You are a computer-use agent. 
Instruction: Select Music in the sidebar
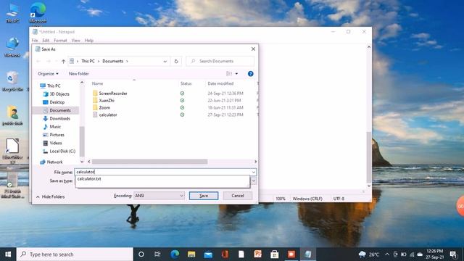(x=52, y=127)
